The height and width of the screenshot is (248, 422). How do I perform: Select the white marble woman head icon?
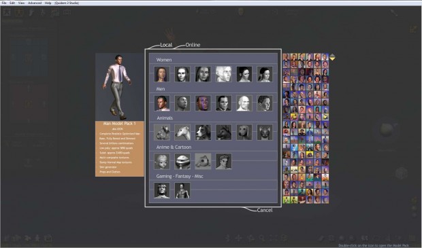click(223, 74)
